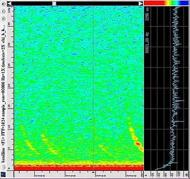The height and width of the screenshot is (179, 190).
Task: Click the scroll position thumb in black bar
Action: (x=54, y=3)
